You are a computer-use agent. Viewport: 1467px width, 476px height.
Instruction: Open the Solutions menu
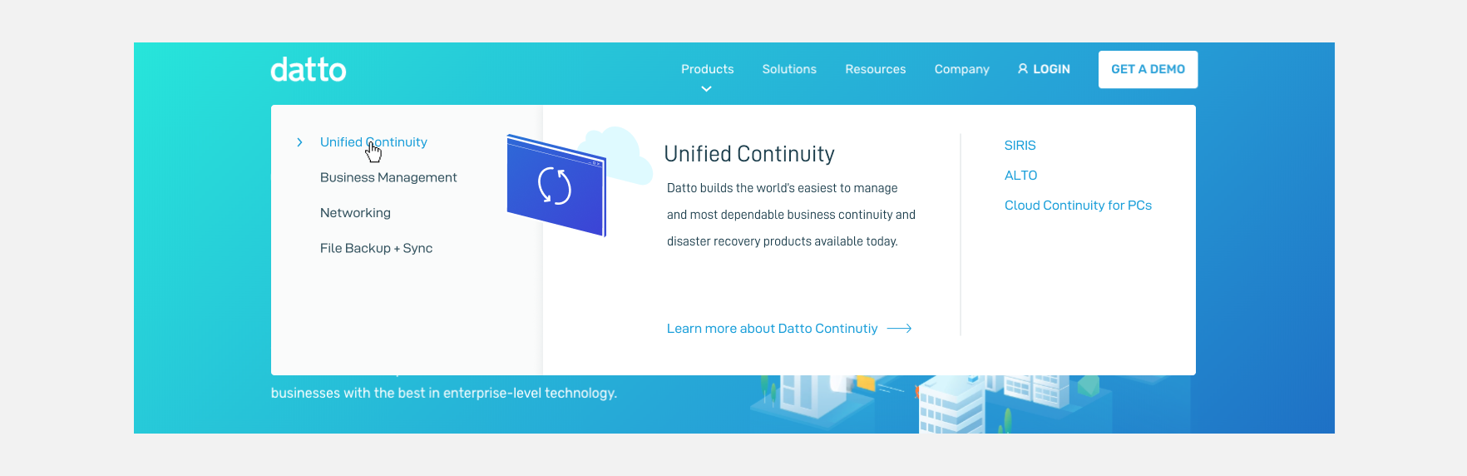tap(789, 69)
